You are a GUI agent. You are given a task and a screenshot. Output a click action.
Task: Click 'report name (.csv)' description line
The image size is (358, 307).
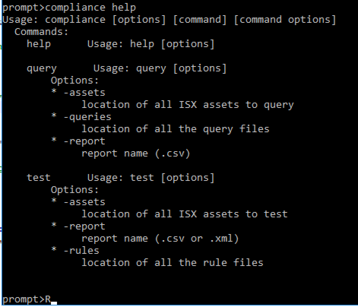136,153
